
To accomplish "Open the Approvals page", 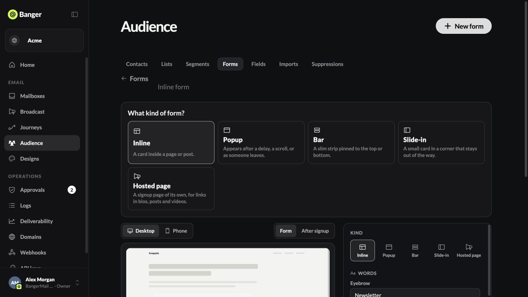I will coord(42,190).
